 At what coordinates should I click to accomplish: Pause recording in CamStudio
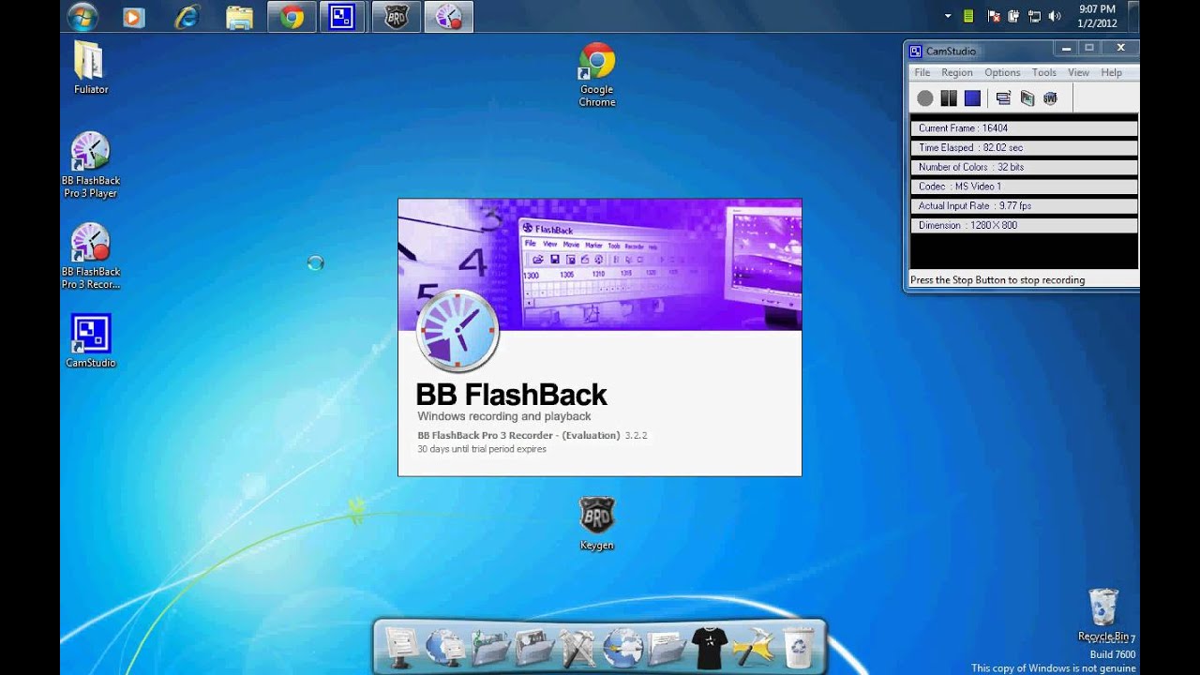(949, 98)
